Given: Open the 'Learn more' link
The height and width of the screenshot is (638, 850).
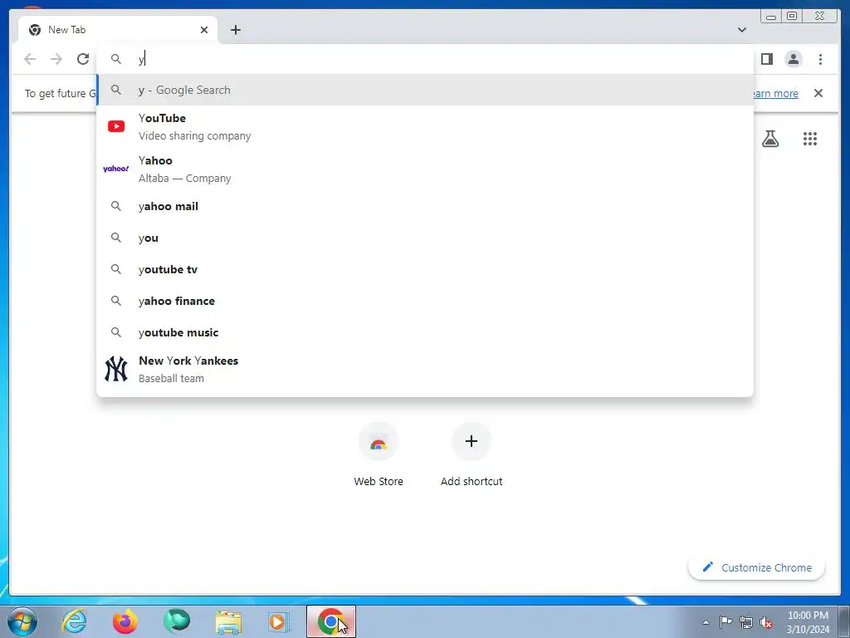Looking at the screenshot, I should (x=775, y=93).
